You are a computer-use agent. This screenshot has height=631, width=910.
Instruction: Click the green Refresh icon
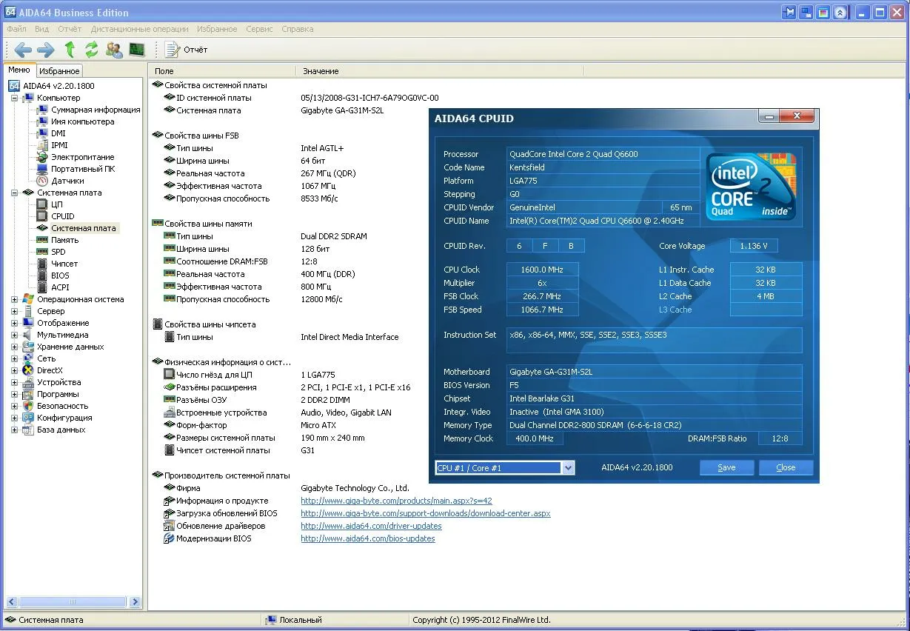92,50
